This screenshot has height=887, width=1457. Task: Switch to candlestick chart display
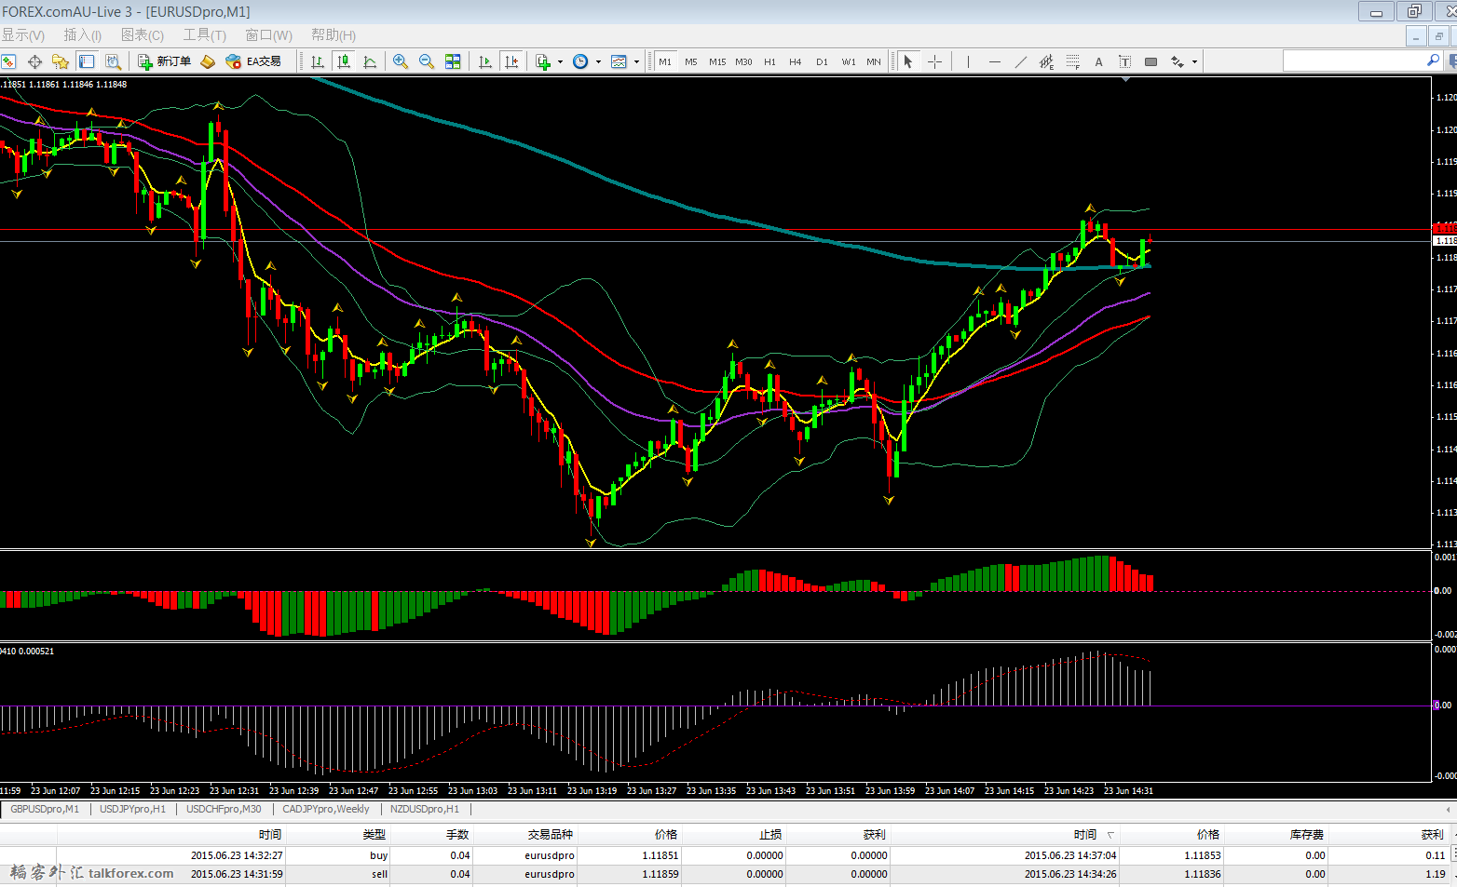point(344,61)
